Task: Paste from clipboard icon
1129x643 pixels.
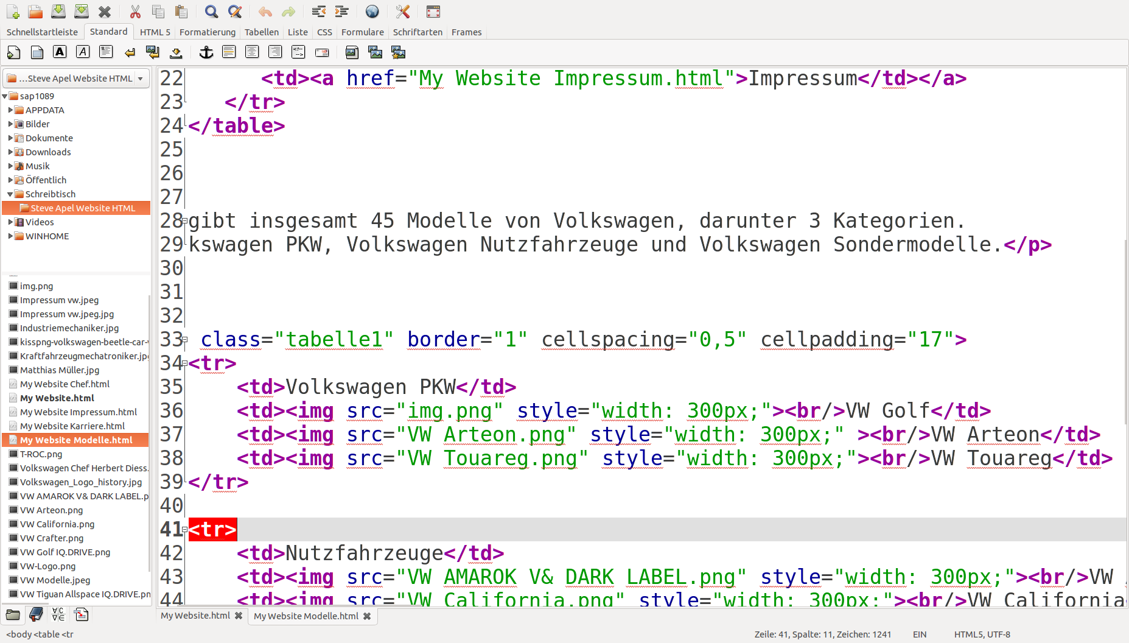Action: coord(181,12)
